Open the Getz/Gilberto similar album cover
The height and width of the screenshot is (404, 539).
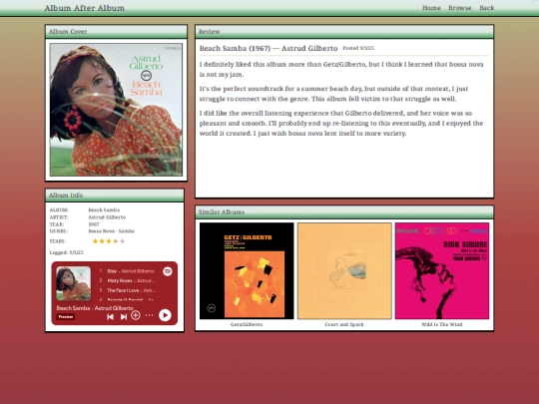(247, 270)
